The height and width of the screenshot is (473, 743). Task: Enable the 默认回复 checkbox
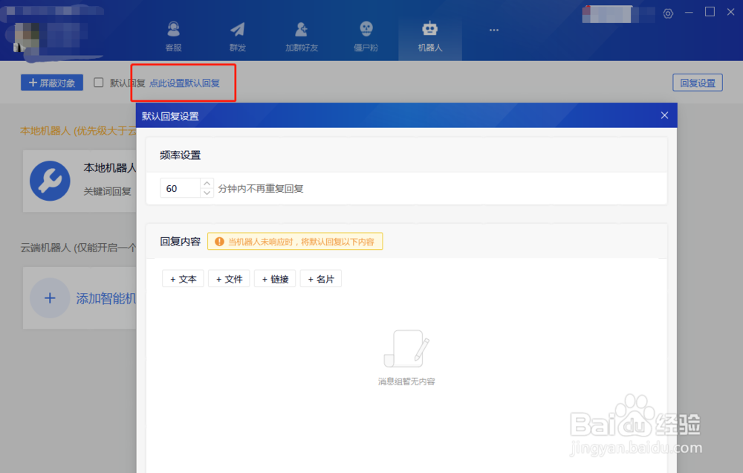(x=98, y=83)
